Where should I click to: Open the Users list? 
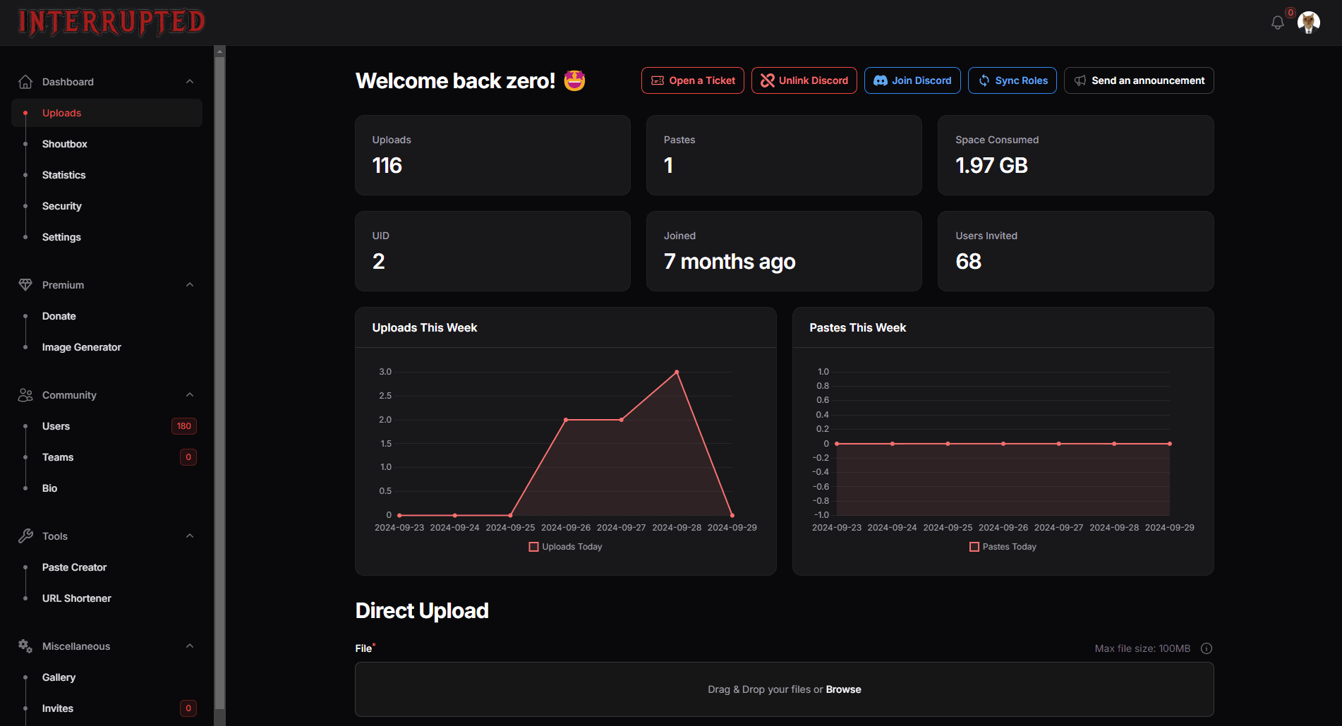(x=107, y=426)
